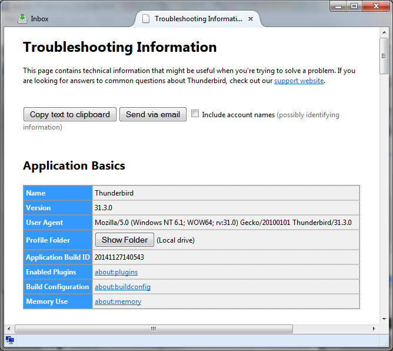Click Show Folder for profile folder

click(125, 240)
